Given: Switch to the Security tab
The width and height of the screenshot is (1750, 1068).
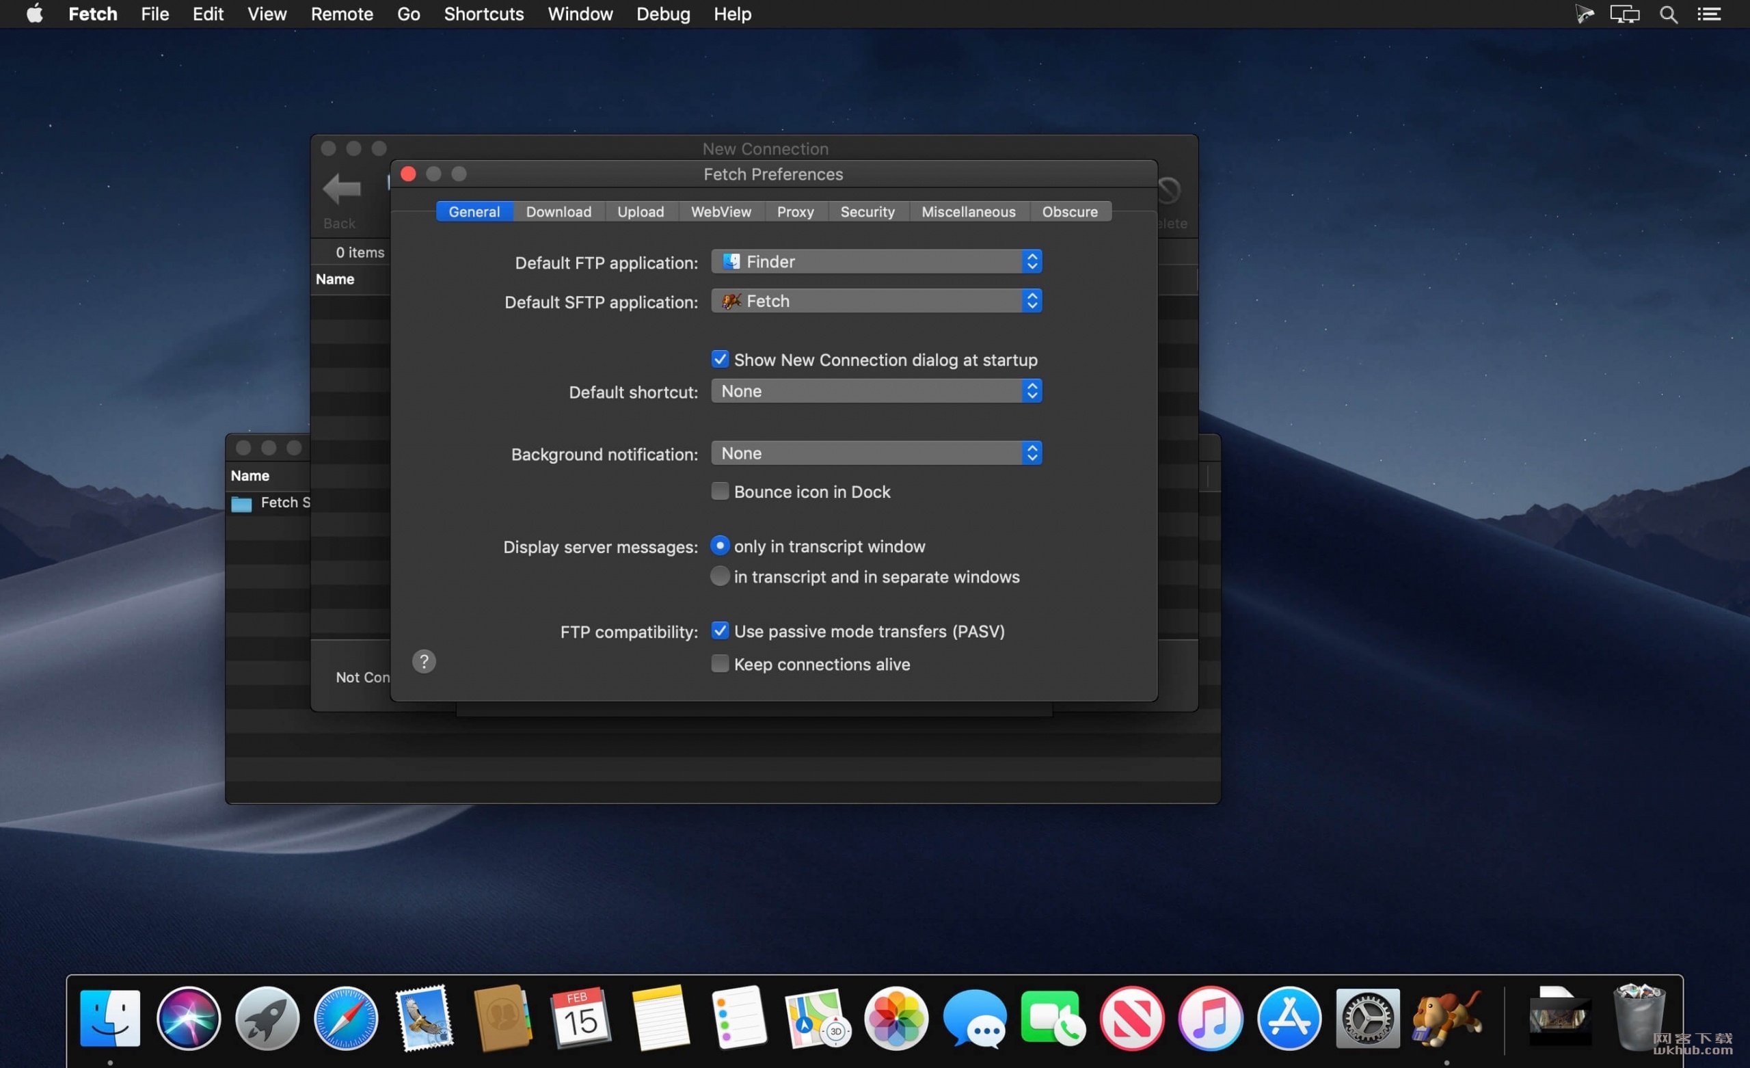Looking at the screenshot, I should click(868, 212).
